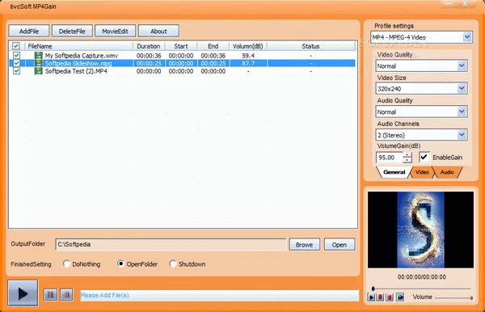This screenshot has height=312, width=485.
Task: Start conversion with the large play button
Action: pos(23,293)
